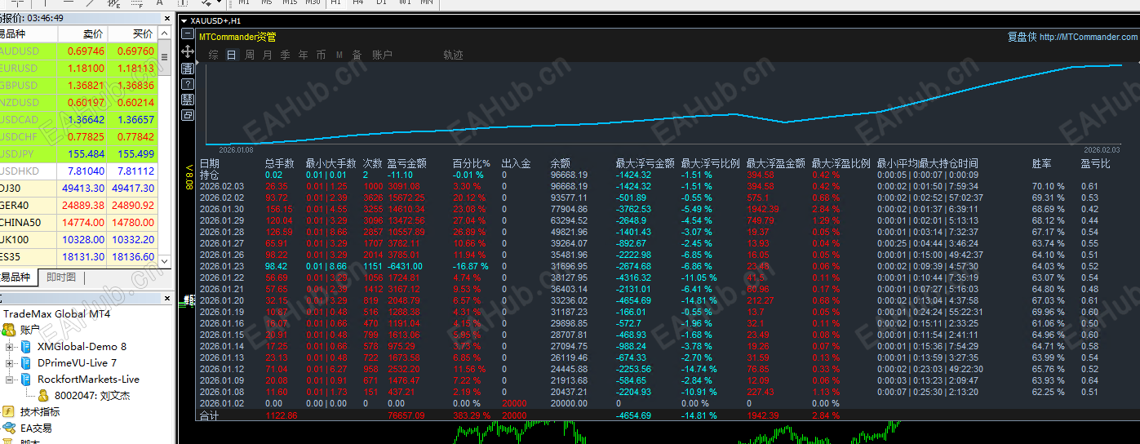Click Market Watch scrollbar up arrow
This screenshot has height=444, width=1140.
tap(165, 34)
